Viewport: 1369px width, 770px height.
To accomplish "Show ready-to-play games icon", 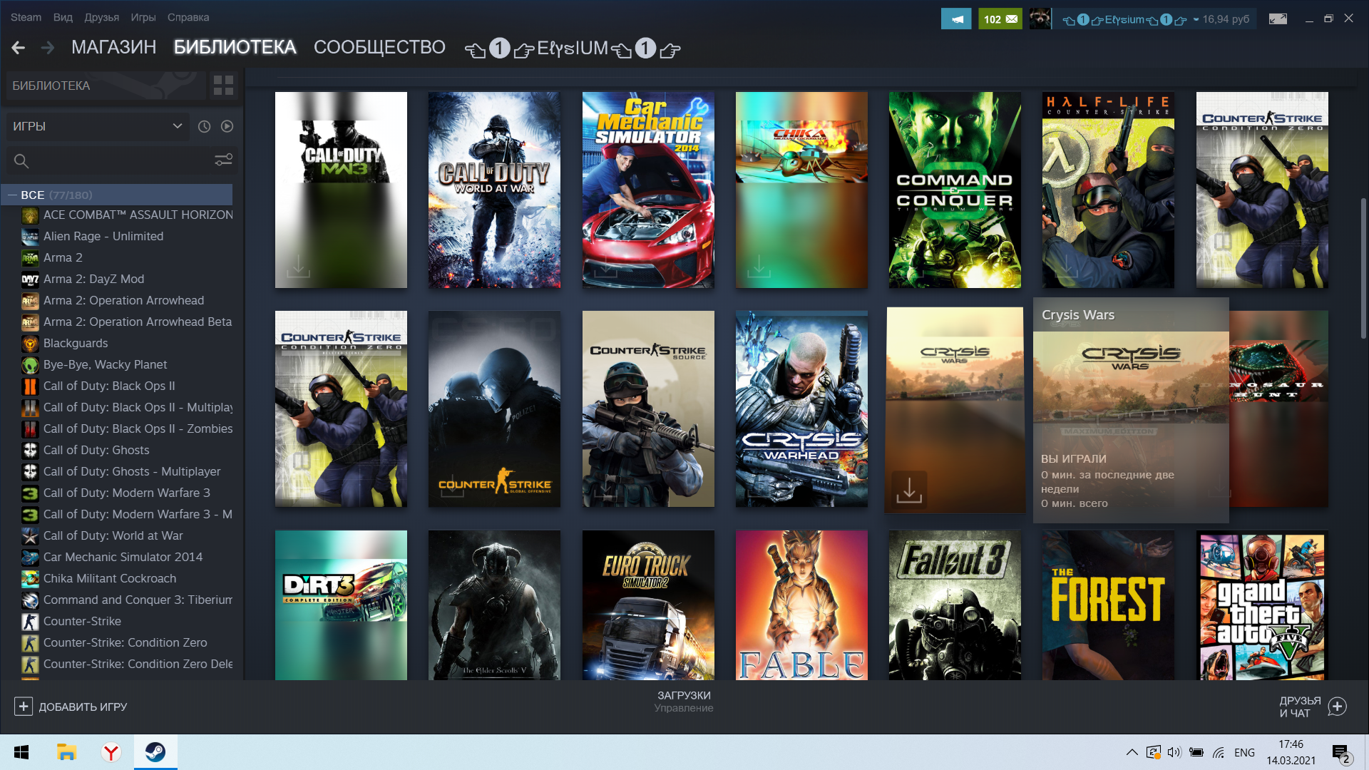I will pos(227,126).
